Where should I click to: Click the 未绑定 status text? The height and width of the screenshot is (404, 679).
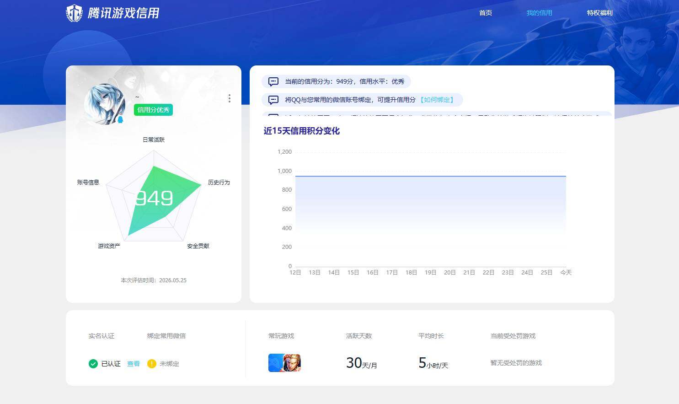169,364
